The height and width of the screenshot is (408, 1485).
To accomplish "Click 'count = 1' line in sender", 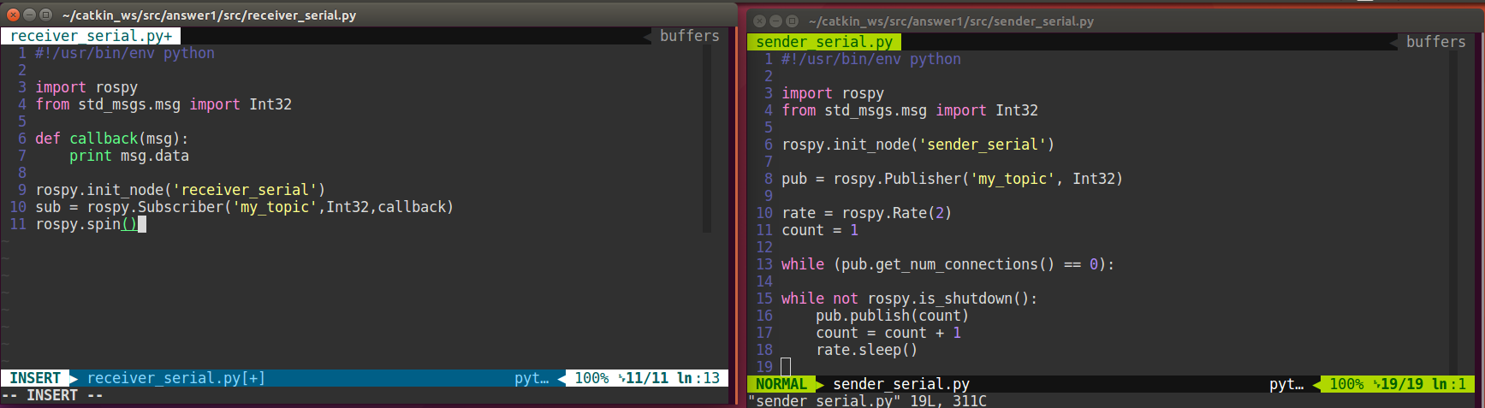I will click(x=820, y=230).
